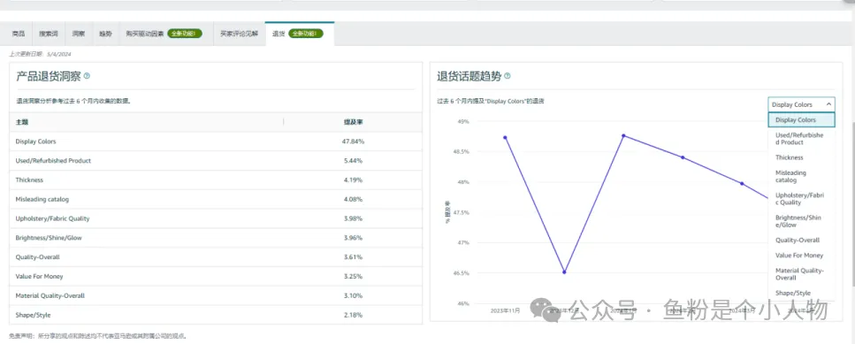
Task: Click the 2023年11月 x-axis label
Action: (505, 310)
